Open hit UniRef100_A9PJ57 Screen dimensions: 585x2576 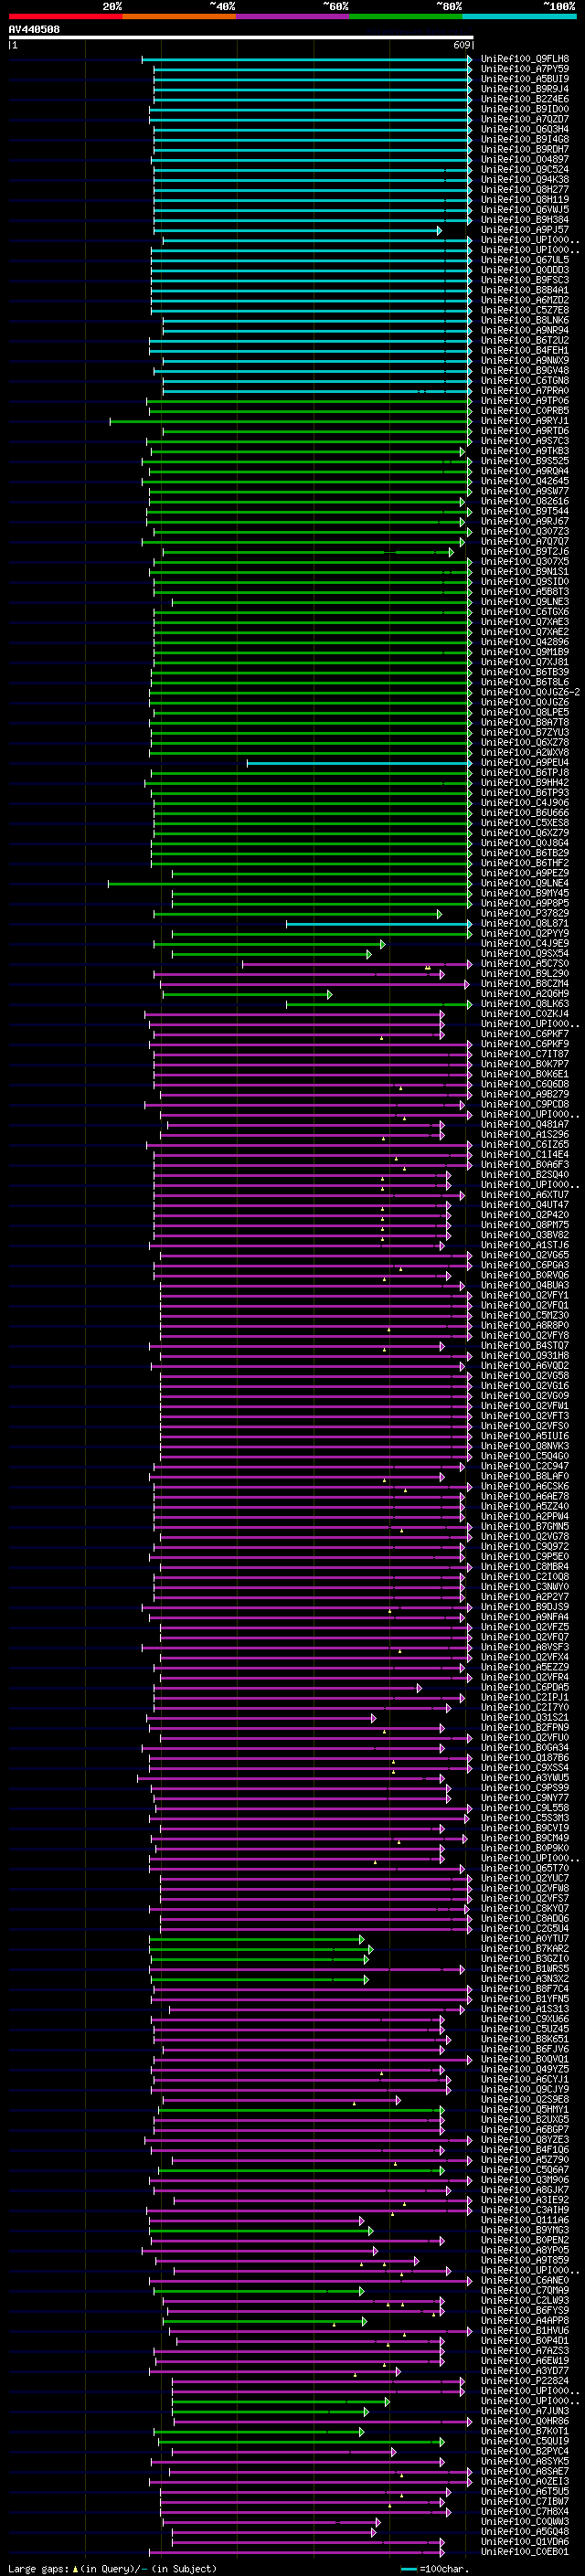(525, 230)
